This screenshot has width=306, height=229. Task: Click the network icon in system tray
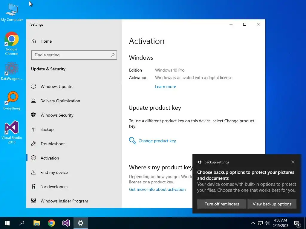(x=260, y=223)
